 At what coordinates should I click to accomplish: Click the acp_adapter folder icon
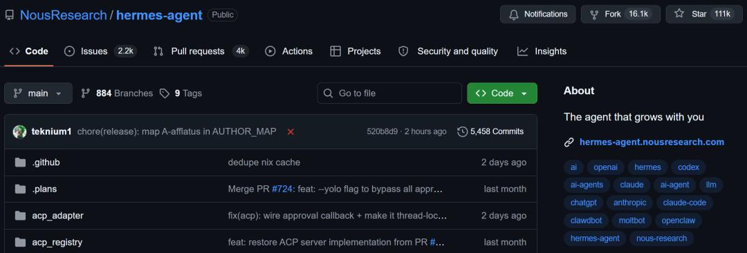(20, 216)
